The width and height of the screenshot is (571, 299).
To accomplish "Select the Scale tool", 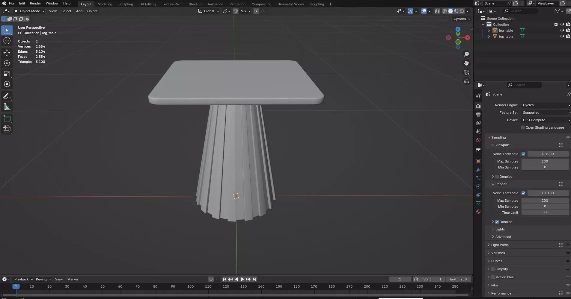I will point(7,74).
